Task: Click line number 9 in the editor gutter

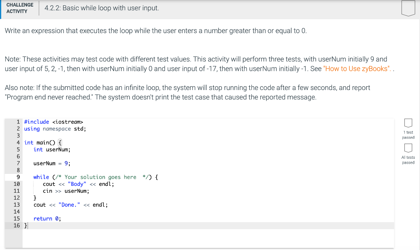Action: (18, 177)
